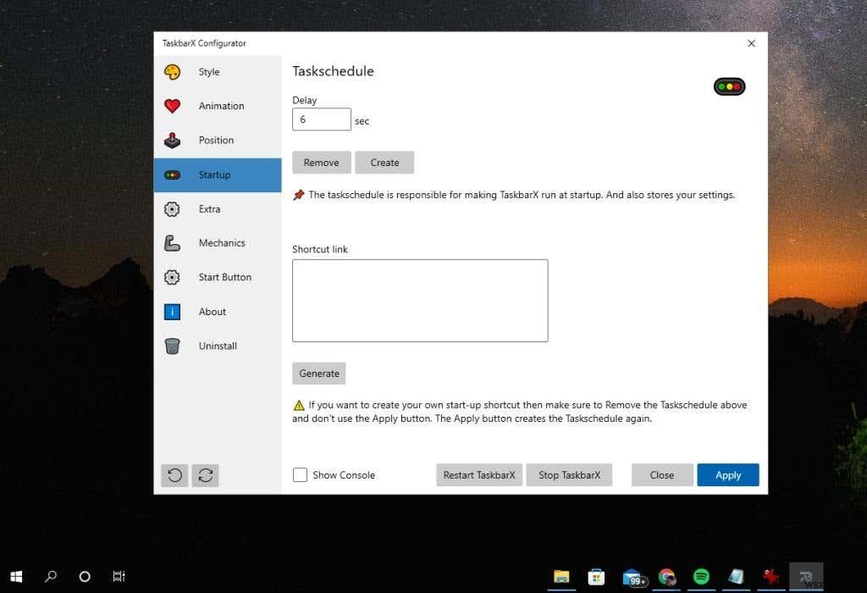The image size is (867, 593).
Task: Open the About section
Action: tap(212, 312)
